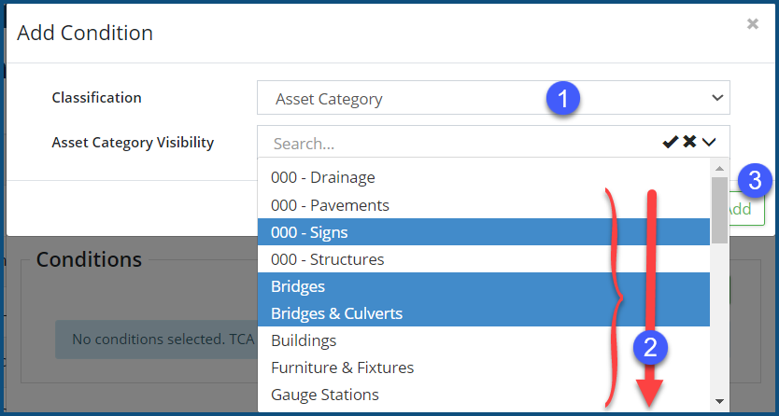
Task: Deselect the 000 - Signs option
Action: click(x=309, y=231)
